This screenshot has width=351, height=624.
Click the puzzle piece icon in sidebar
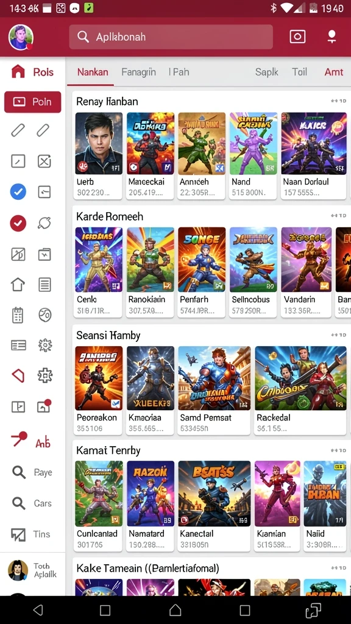coord(45,375)
